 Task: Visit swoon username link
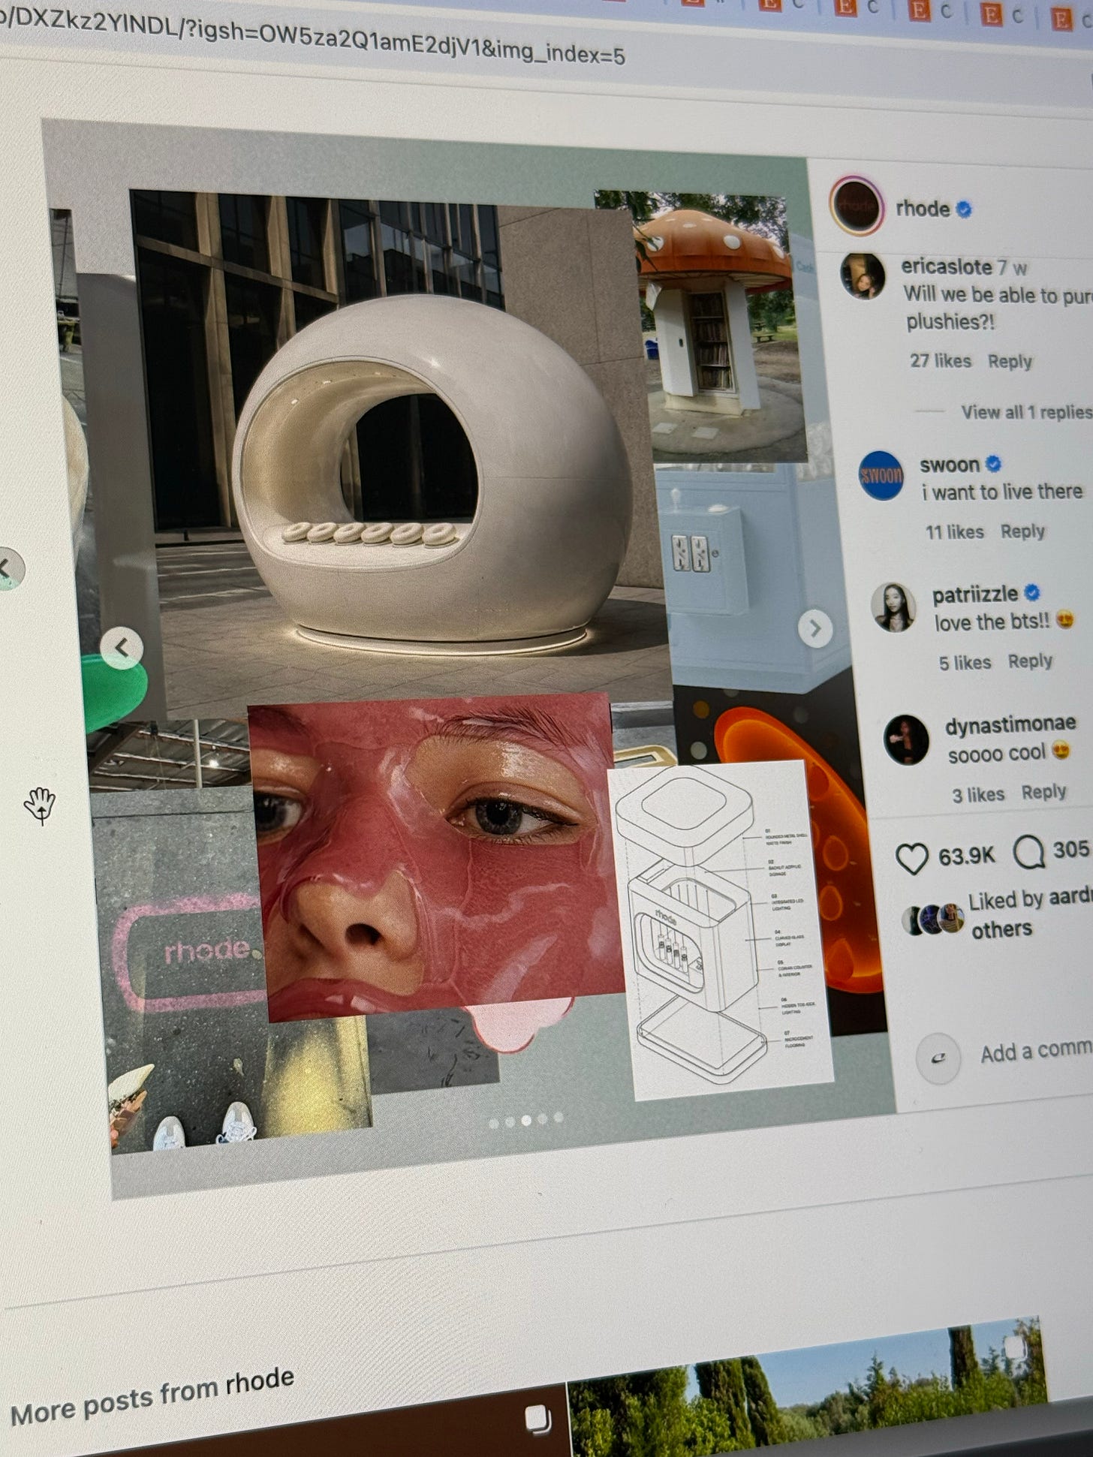pos(950,465)
